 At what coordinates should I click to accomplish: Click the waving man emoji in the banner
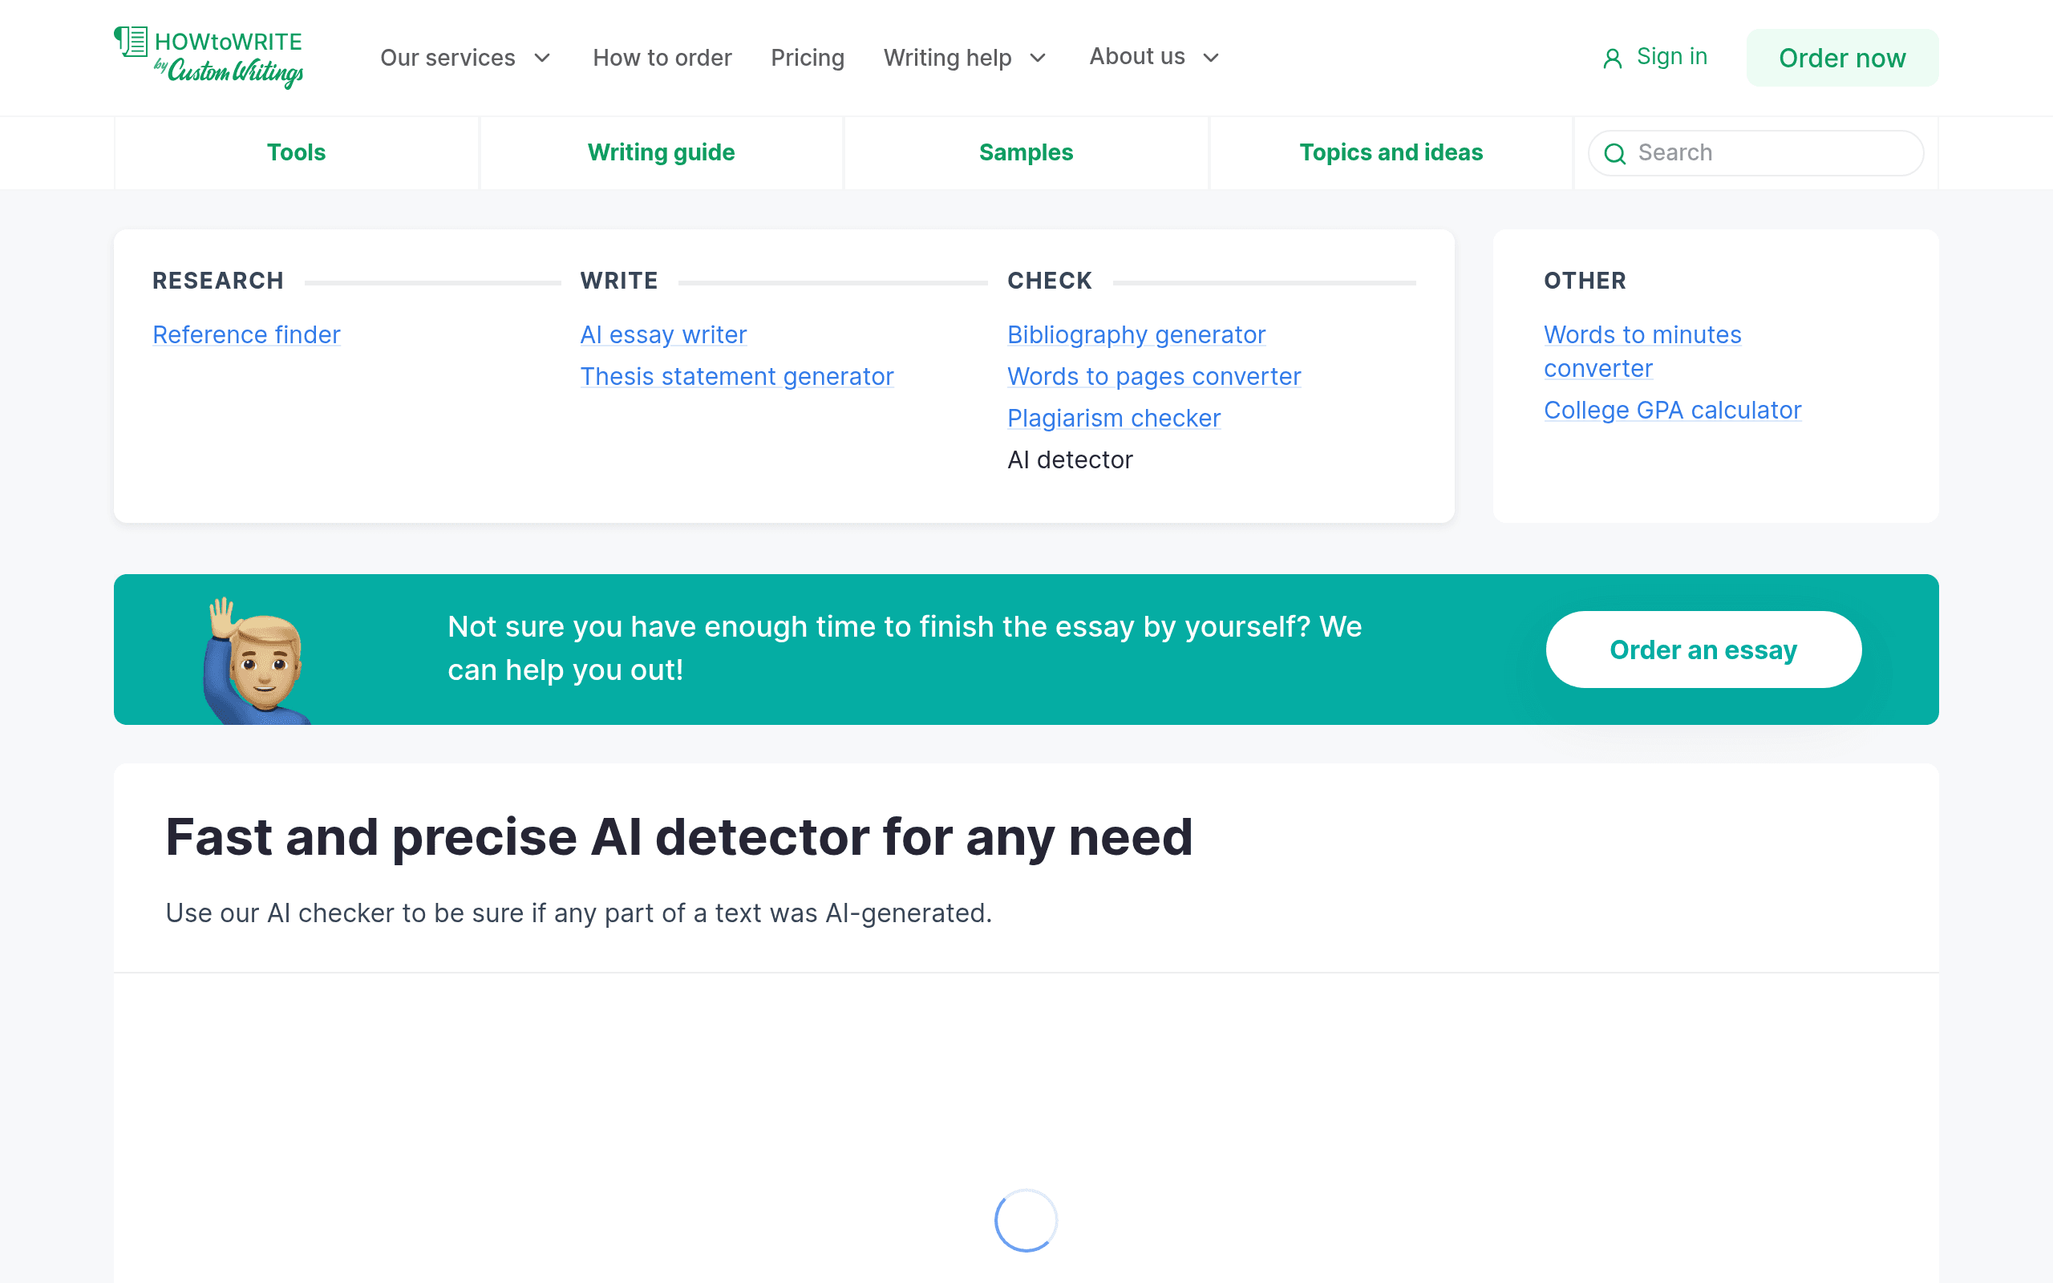coord(257,660)
